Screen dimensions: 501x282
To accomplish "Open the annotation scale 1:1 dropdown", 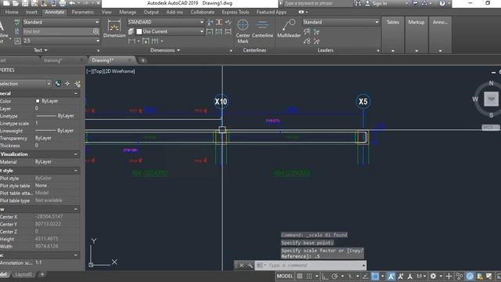I will 421,277.
